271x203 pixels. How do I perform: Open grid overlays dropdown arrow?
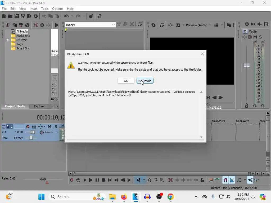pos(222,25)
